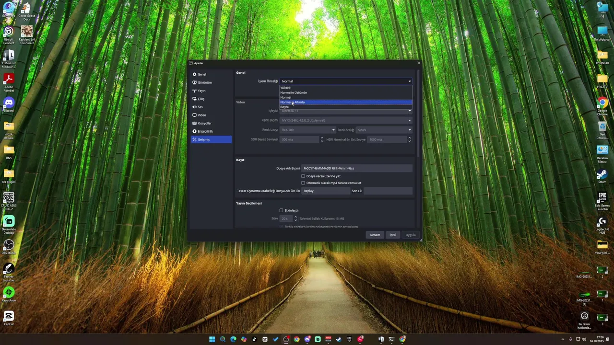The image size is (614, 345).
Task: Open CPUID ASUS CPU-Z shortcut
Action: point(9,201)
